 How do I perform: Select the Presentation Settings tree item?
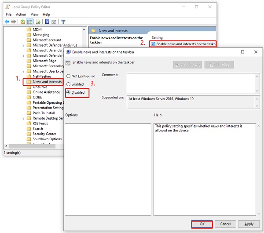48,108
